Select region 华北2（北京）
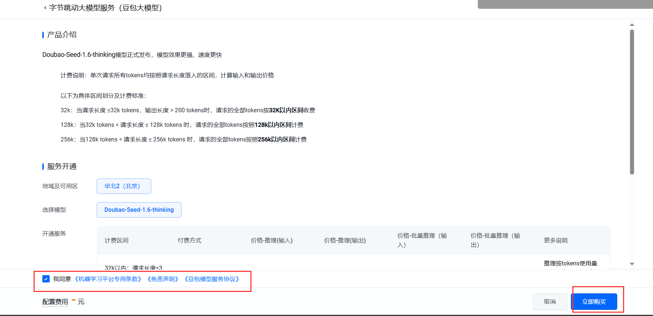 [124, 186]
